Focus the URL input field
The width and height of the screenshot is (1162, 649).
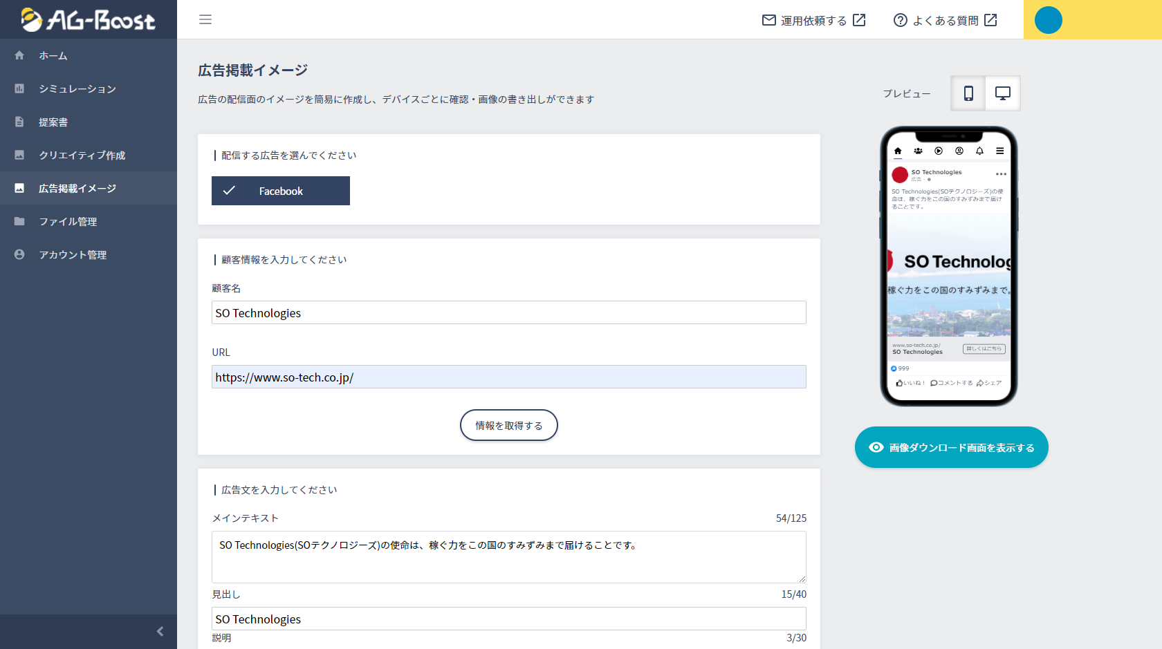508,377
